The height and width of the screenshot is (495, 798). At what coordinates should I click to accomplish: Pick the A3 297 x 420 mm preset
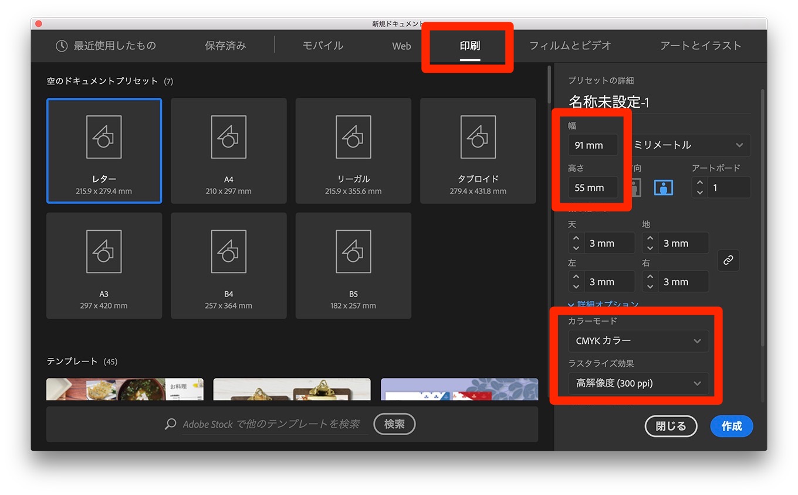(104, 265)
